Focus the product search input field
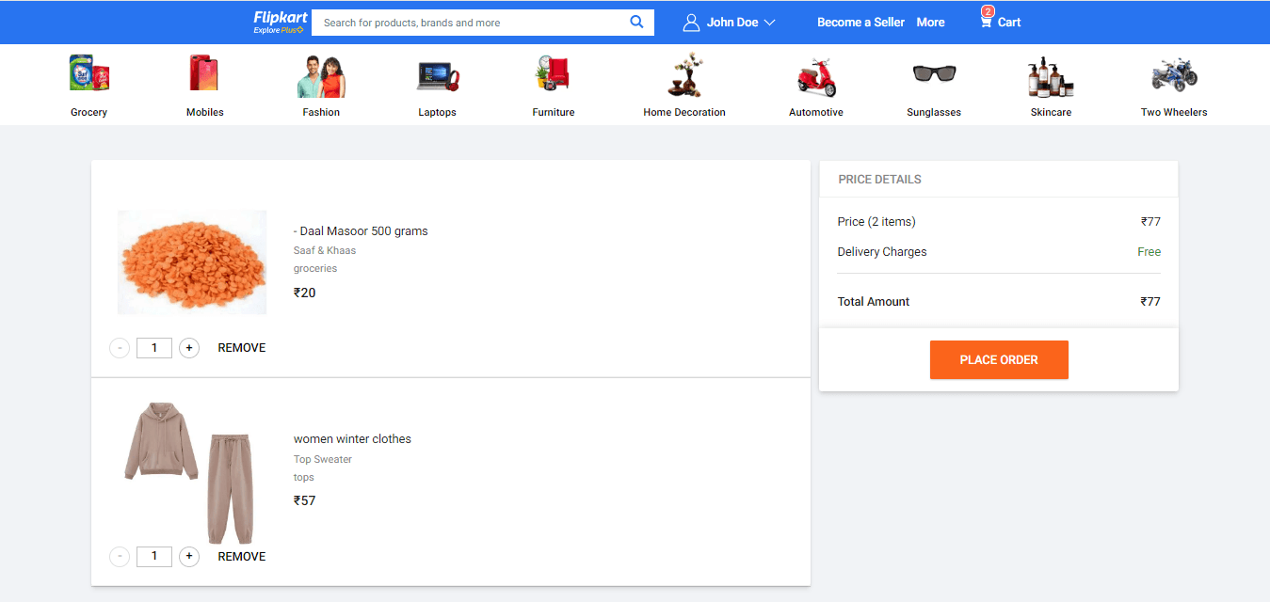Image resolution: width=1270 pixels, height=602 pixels. pos(469,23)
